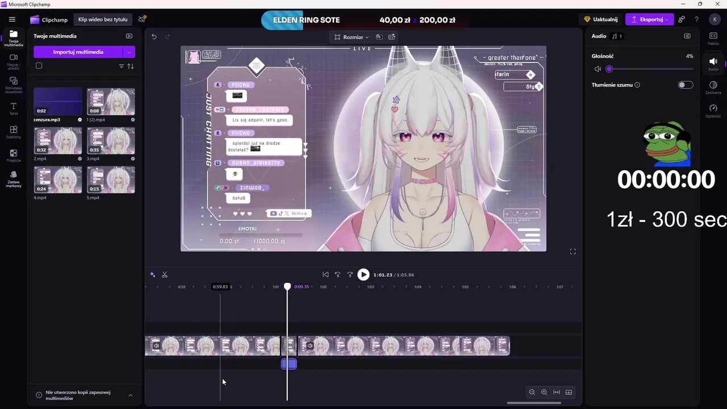This screenshot has height=409, width=727.
Task: Edit project title Klip wideo bez tytułu
Action: click(103, 19)
